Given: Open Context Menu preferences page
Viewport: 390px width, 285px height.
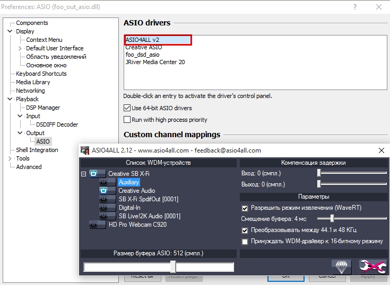Looking at the screenshot, I should point(44,40).
